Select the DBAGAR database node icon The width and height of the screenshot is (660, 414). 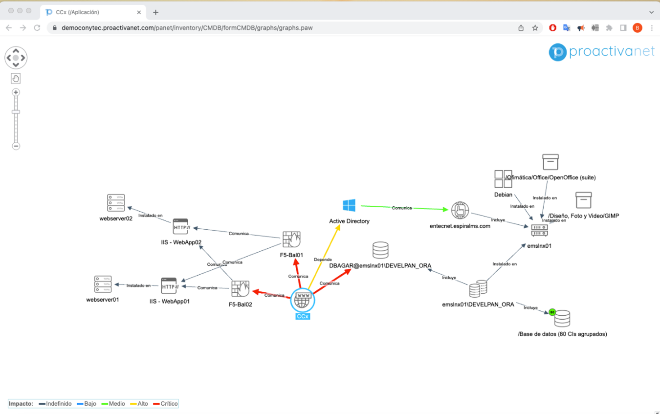pyautogui.click(x=380, y=250)
